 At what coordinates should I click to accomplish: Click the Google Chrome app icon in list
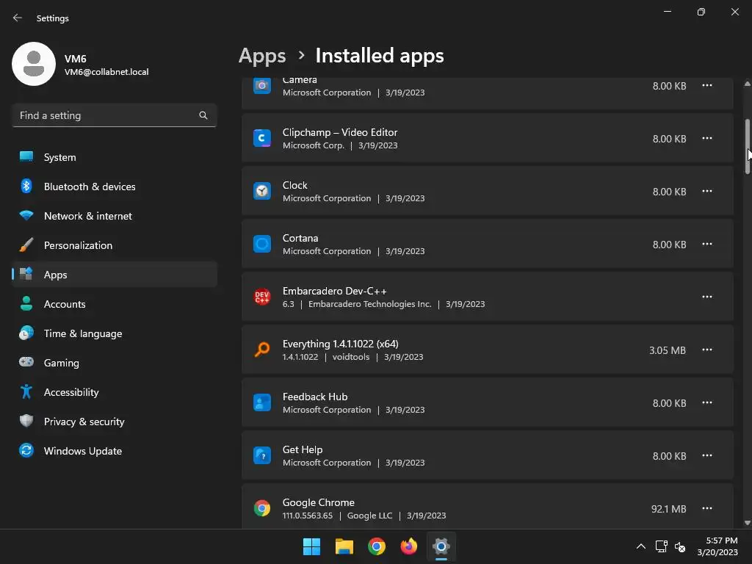262,508
